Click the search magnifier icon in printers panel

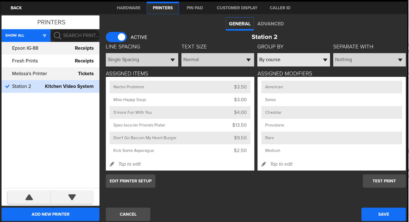coord(57,35)
